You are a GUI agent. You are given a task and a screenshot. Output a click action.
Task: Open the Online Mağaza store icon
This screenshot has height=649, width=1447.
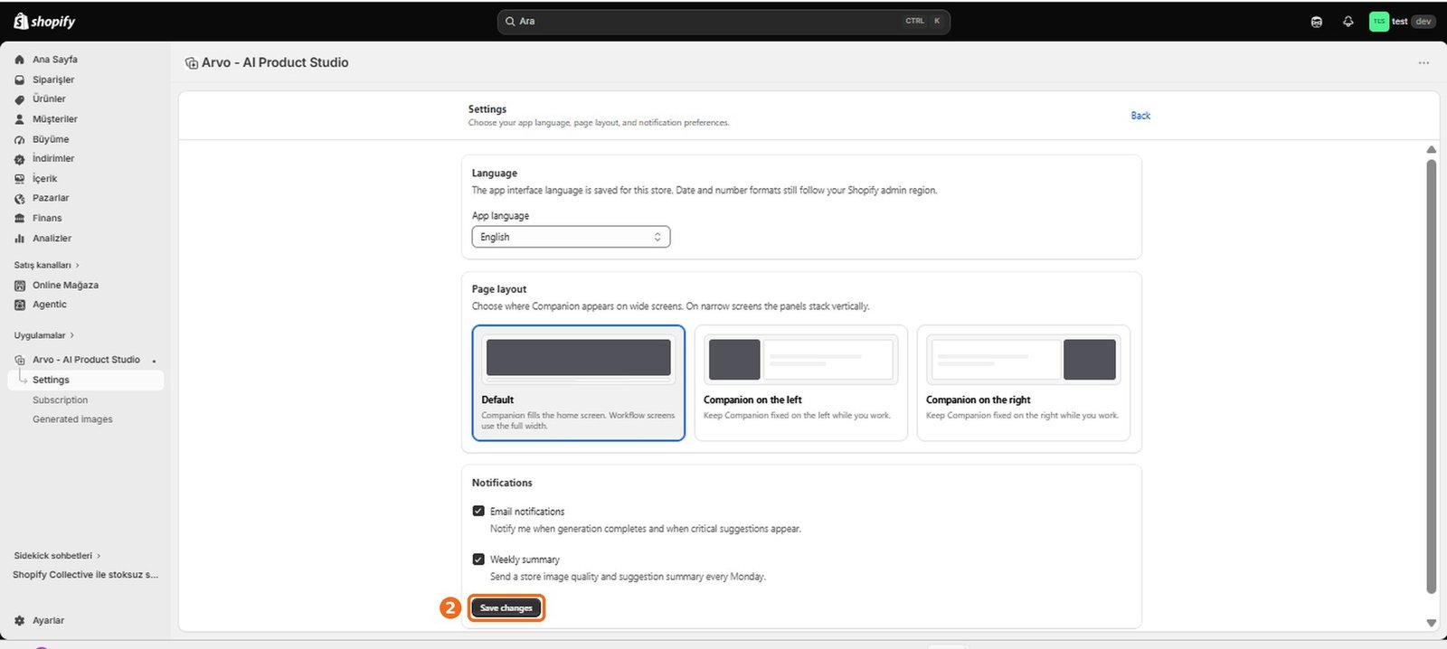click(x=20, y=286)
